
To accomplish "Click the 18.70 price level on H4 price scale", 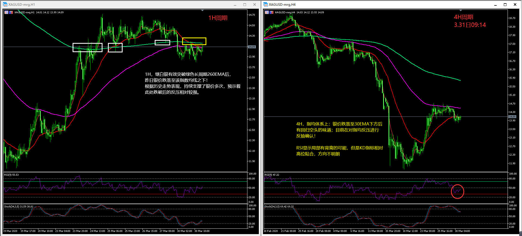I will (512, 18).
